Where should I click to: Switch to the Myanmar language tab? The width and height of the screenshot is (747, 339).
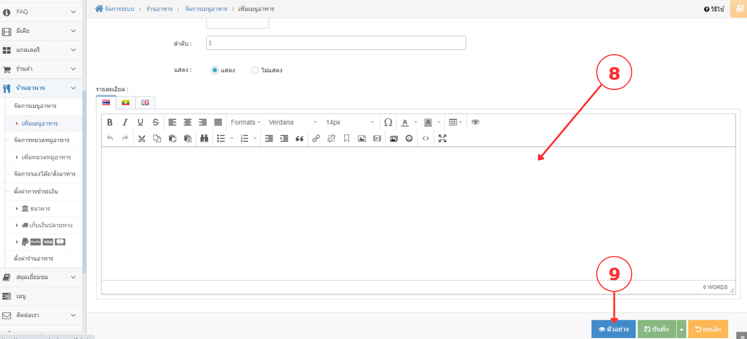coord(126,102)
